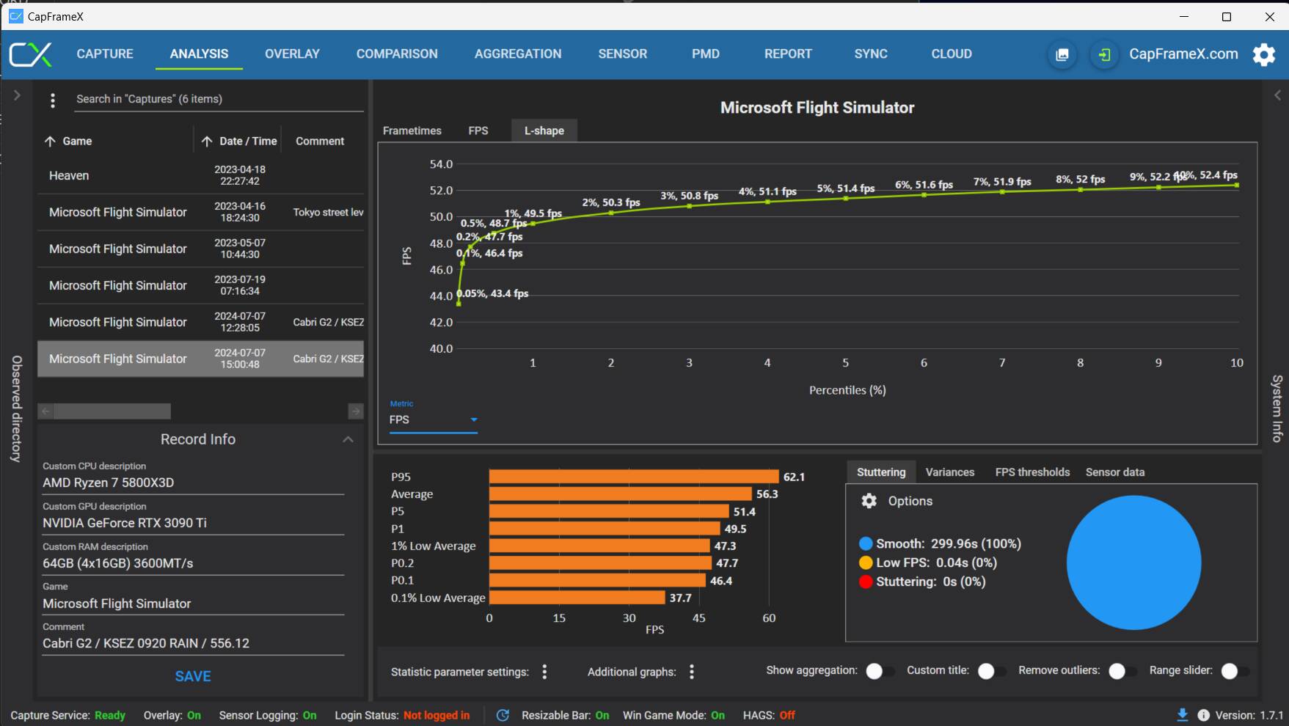Turn on the Range slider toggle
The width and height of the screenshot is (1289, 726).
1235,671
